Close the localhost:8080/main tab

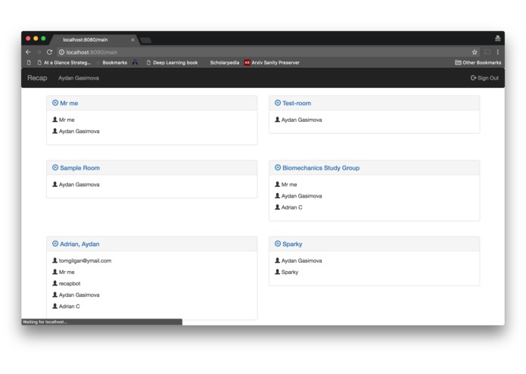(132, 39)
